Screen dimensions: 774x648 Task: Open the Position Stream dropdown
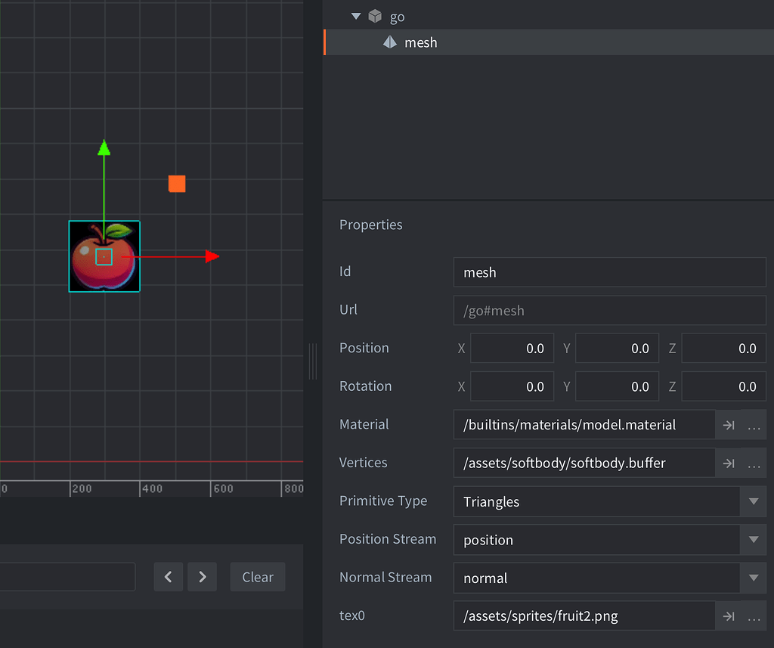pyautogui.click(x=754, y=540)
